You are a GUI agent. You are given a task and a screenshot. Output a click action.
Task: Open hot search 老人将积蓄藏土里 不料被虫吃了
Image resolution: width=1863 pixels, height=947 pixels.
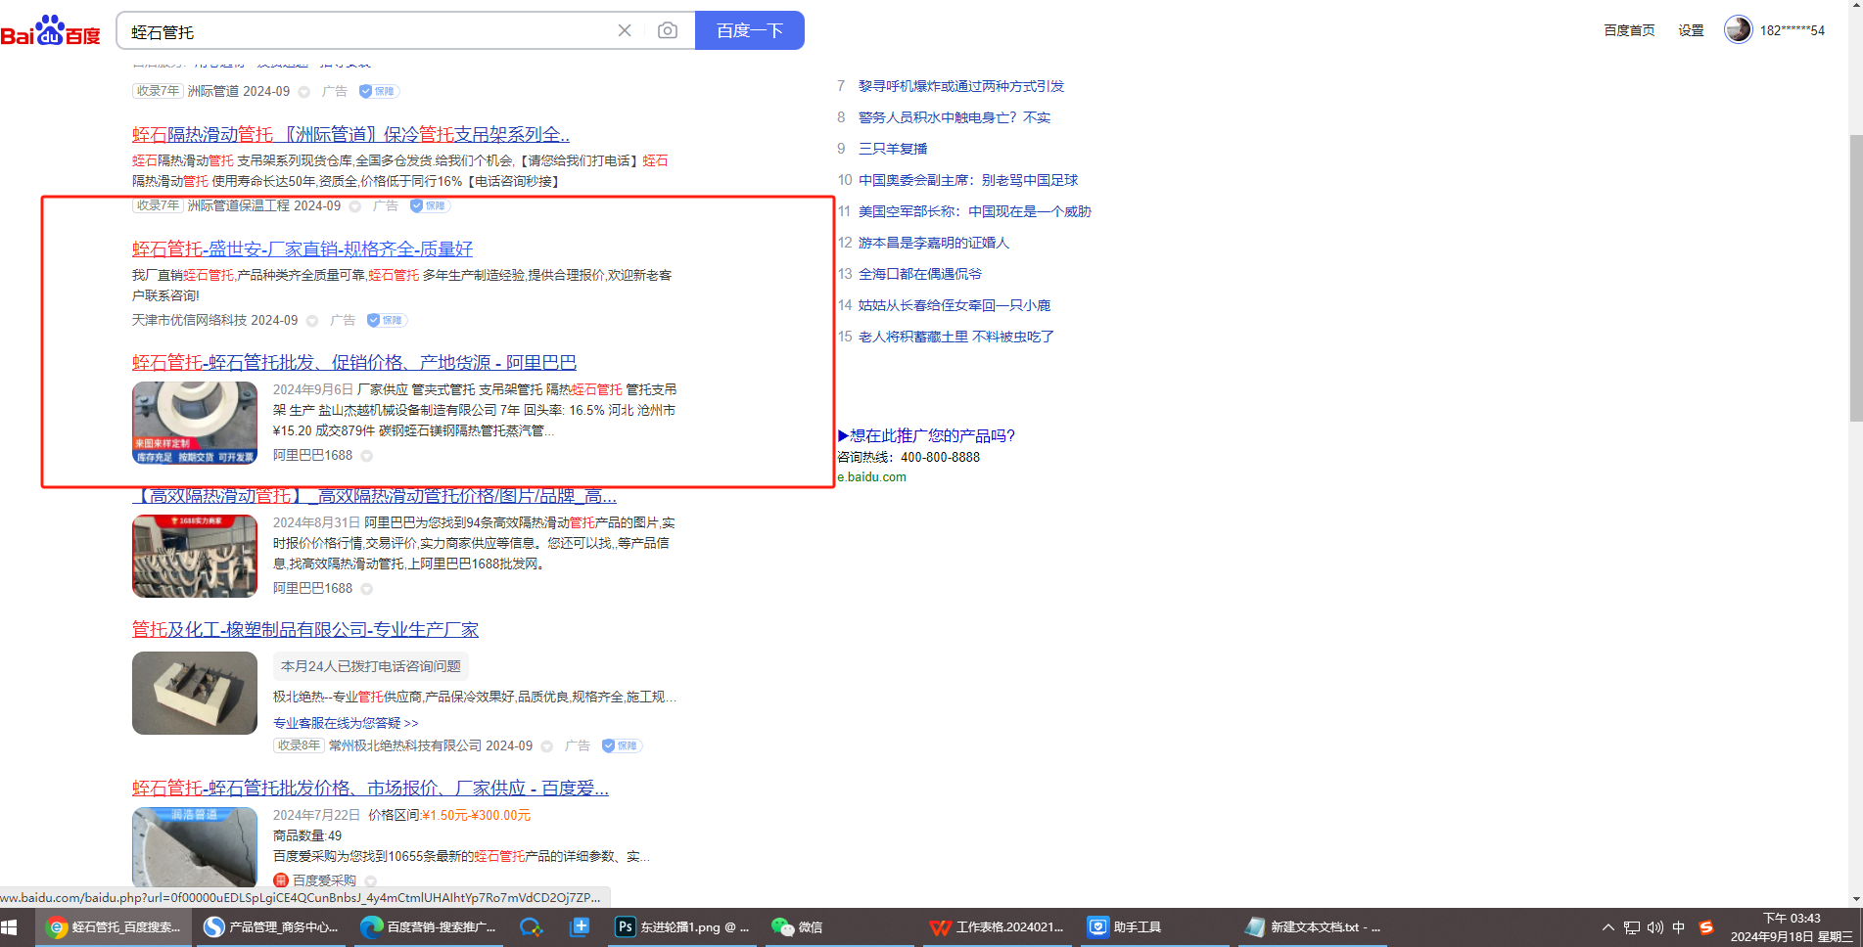point(956,337)
